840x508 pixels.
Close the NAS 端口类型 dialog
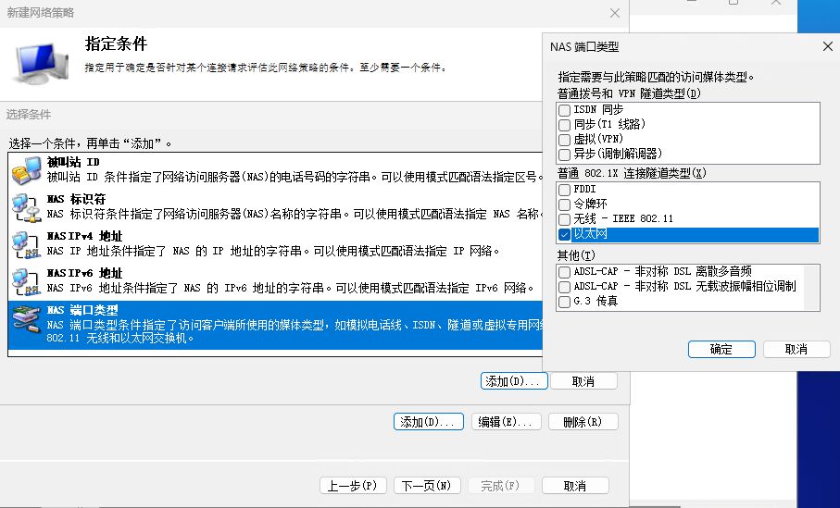827,46
